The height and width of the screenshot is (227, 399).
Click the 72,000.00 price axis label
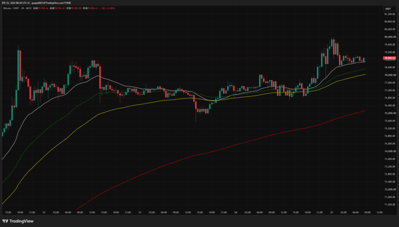tap(390, 189)
